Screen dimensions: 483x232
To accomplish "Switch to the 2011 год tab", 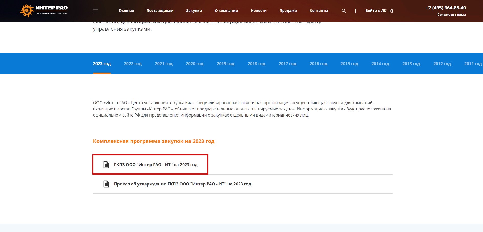I will pos(473,64).
